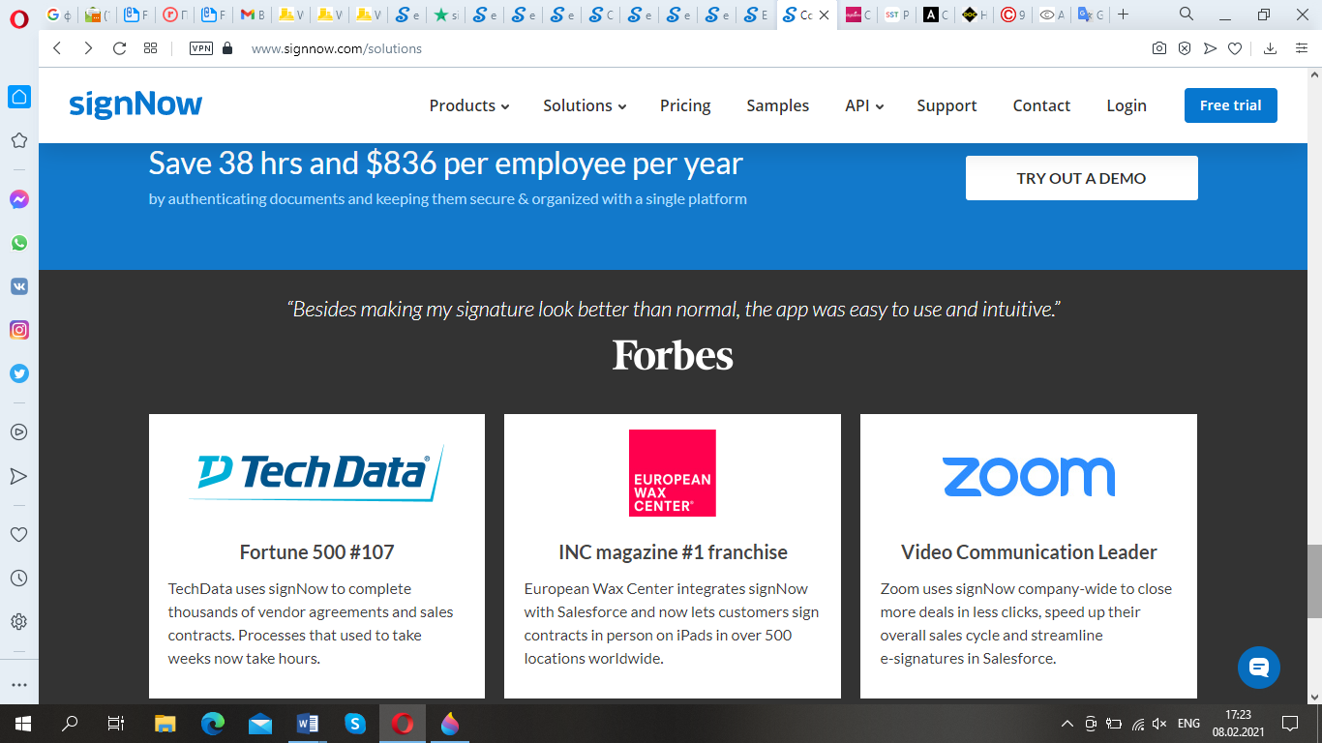Open Twitter in the sidebar

pos(19,373)
